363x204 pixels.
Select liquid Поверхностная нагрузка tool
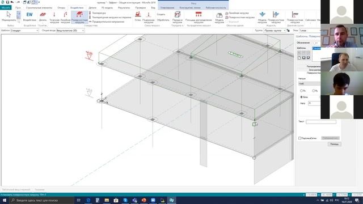point(276,18)
